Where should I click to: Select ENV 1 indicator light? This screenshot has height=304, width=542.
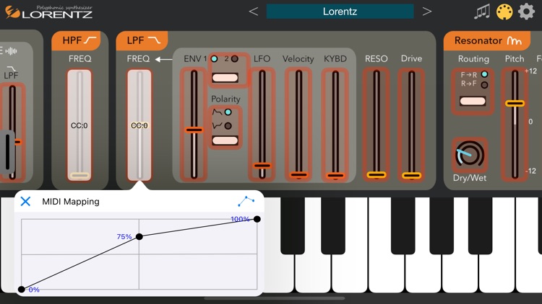[215, 58]
